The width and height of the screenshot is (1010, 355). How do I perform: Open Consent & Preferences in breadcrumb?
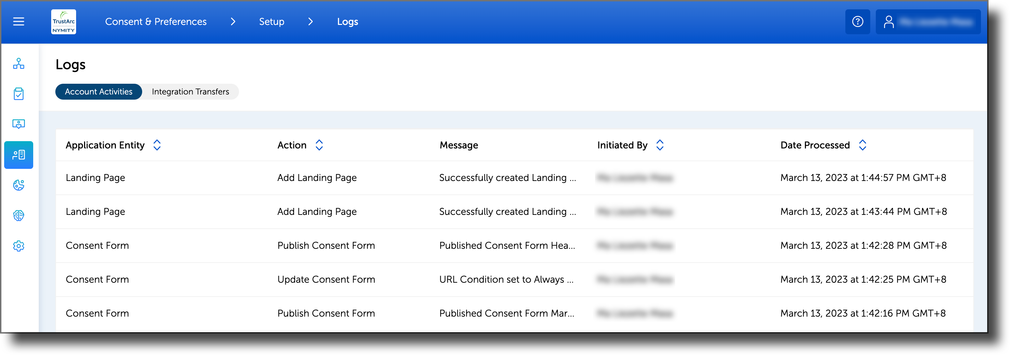[x=156, y=21]
